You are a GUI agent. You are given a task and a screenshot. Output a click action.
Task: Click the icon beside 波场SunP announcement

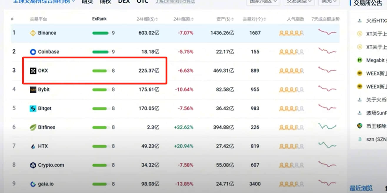[359, 113]
